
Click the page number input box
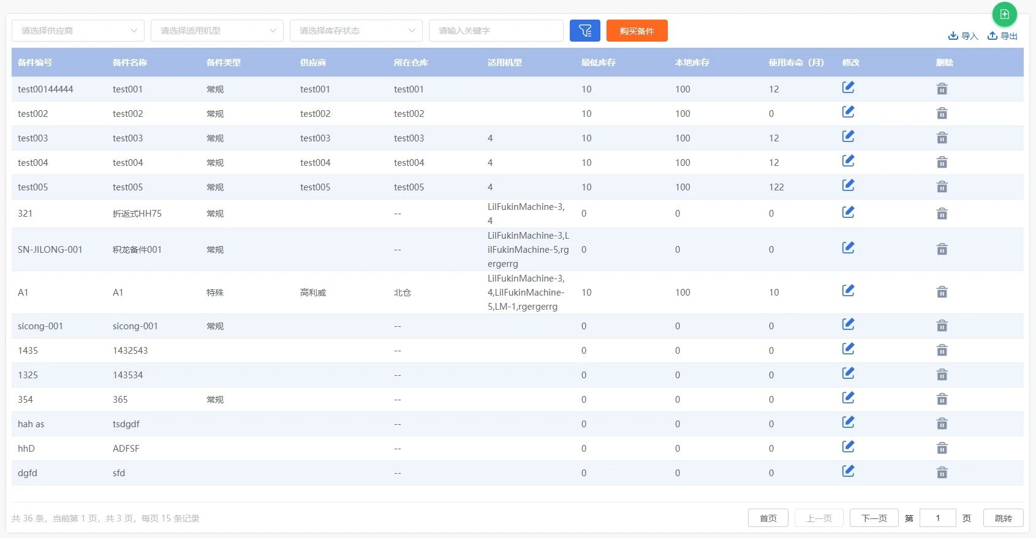tap(938, 518)
